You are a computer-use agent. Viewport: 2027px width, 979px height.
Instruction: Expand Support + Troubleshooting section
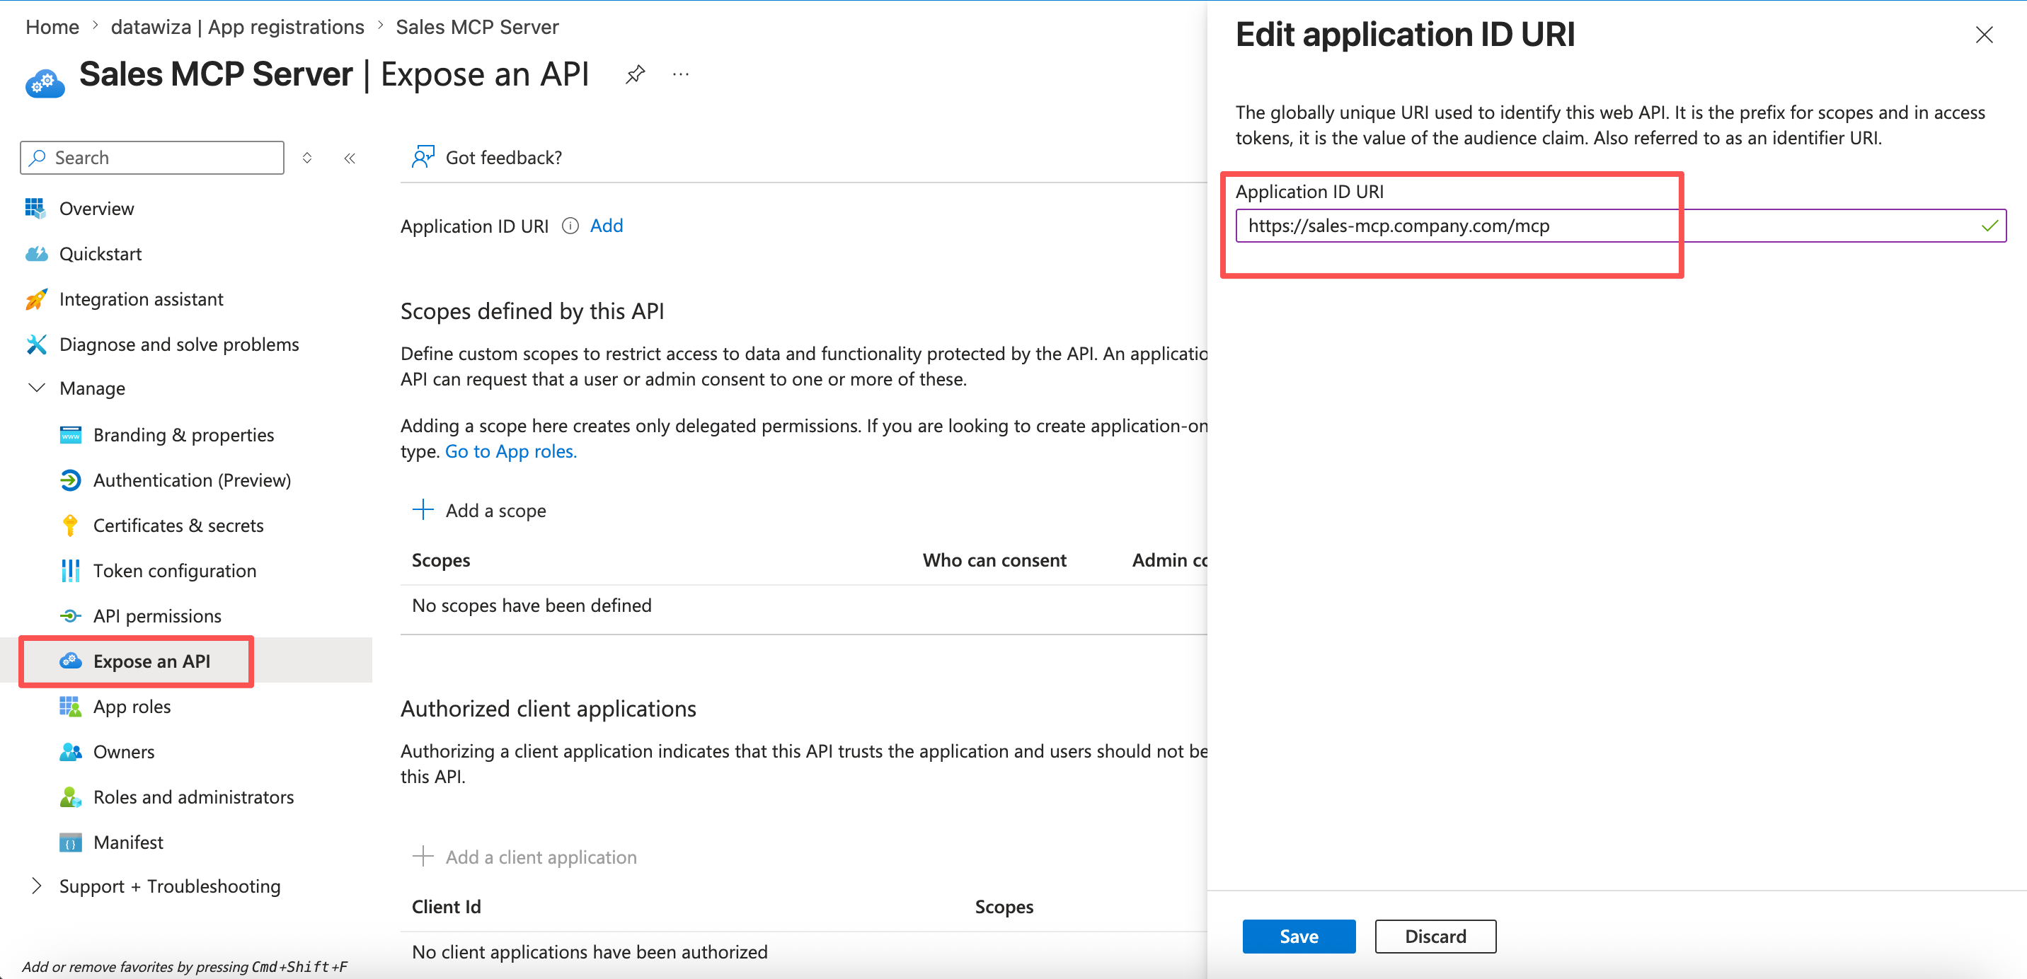coord(37,886)
